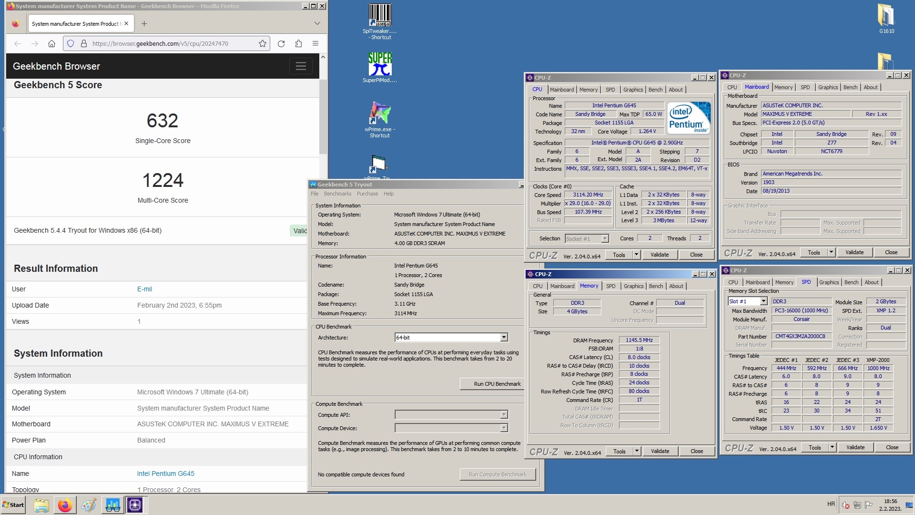Viewport: 915px width, 515px height.
Task: Open Firefox home page icon
Action: point(51,43)
